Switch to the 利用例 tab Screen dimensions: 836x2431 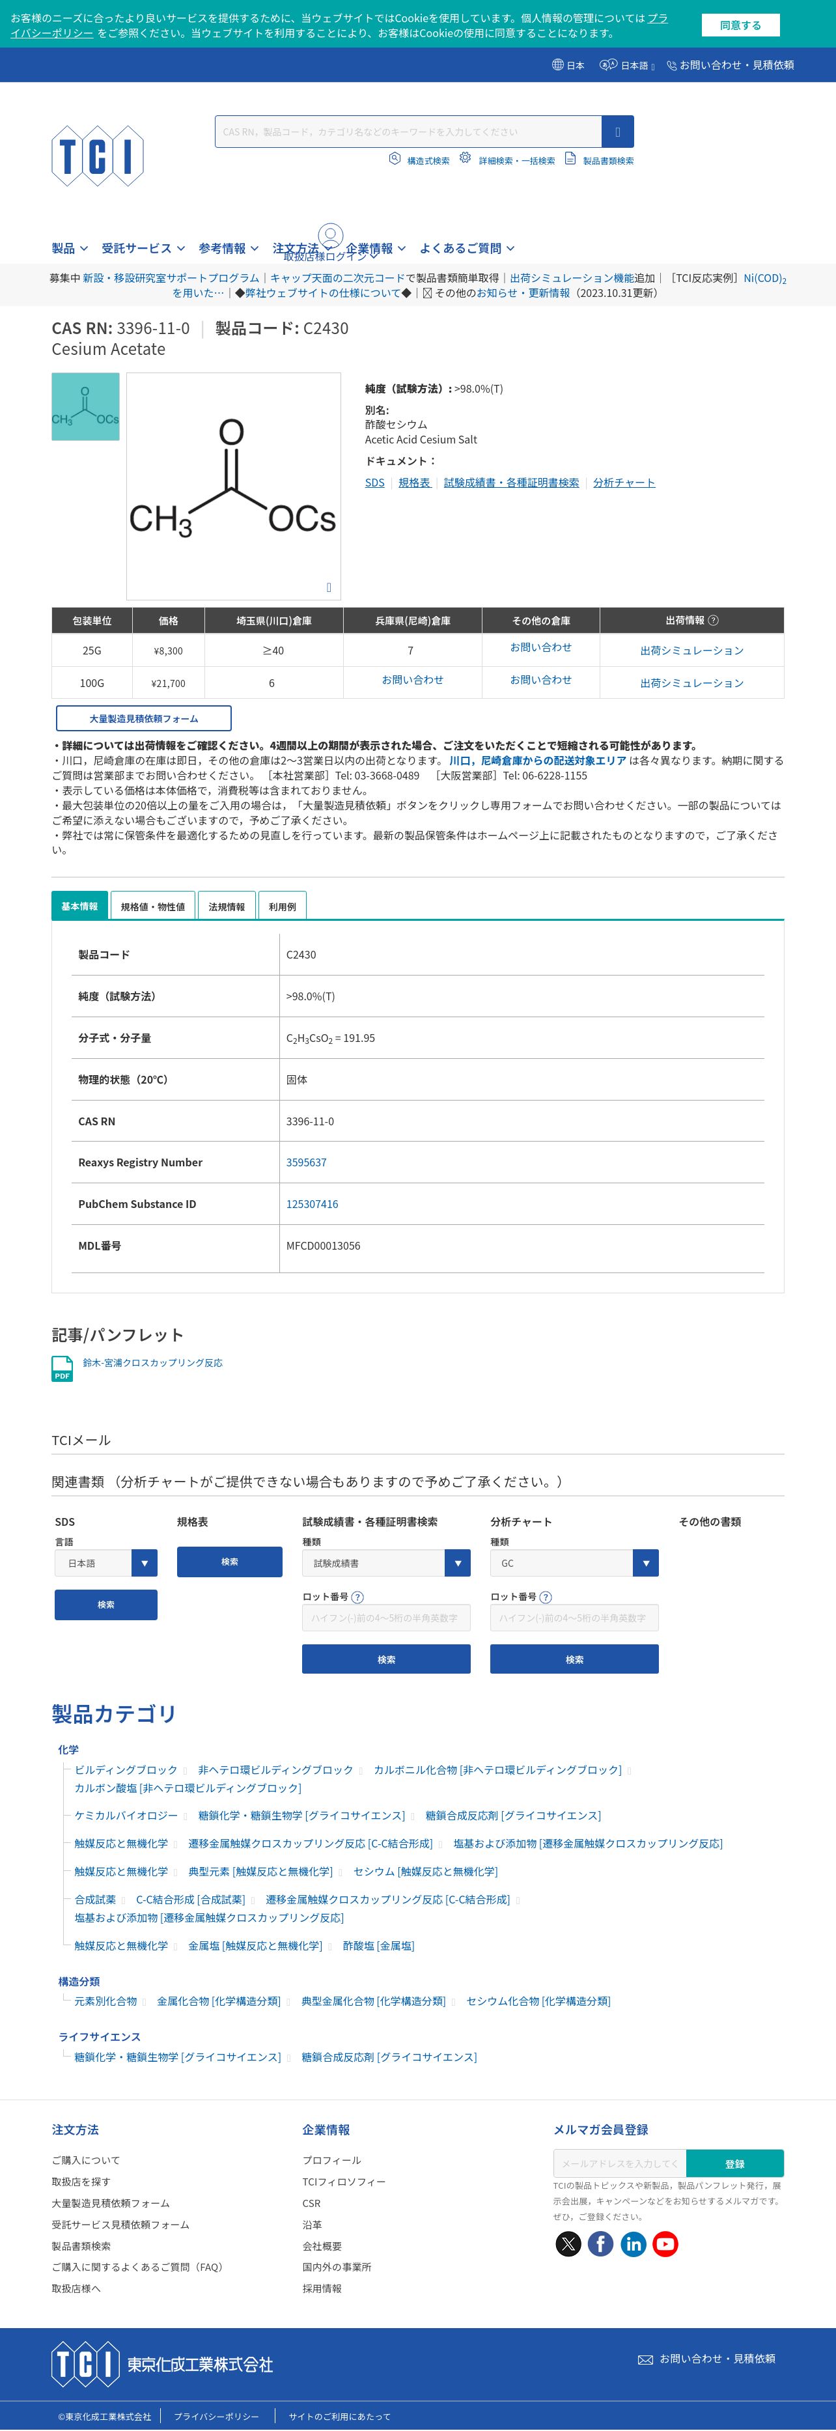click(282, 906)
